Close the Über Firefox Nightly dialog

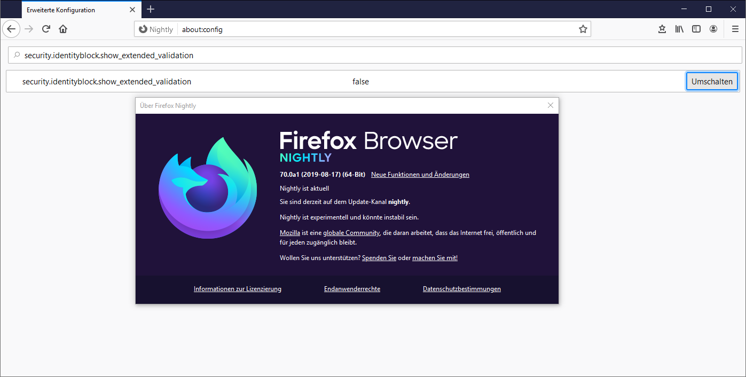pos(551,106)
